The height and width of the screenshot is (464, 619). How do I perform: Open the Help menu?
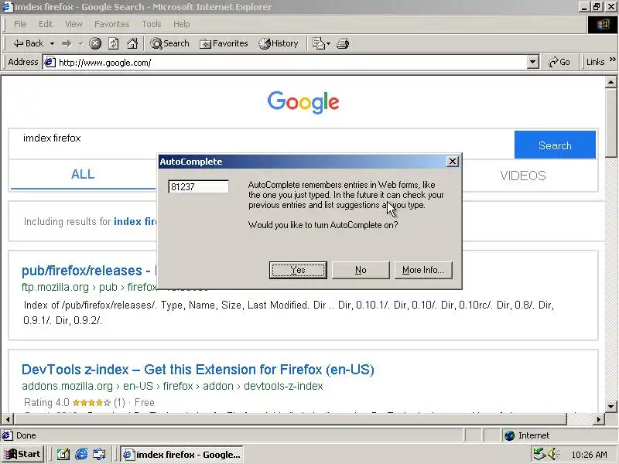coord(182,24)
